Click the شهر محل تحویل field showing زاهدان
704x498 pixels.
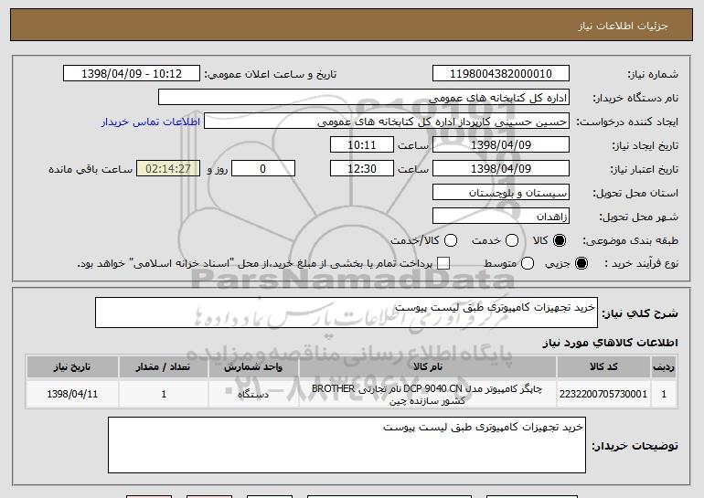500,217
